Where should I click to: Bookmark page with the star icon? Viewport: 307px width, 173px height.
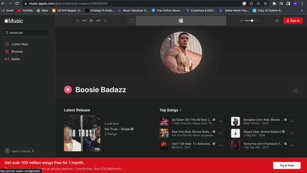click(x=265, y=3)
